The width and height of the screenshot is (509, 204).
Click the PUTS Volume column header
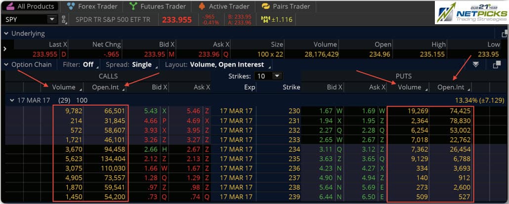coord(410,87)
